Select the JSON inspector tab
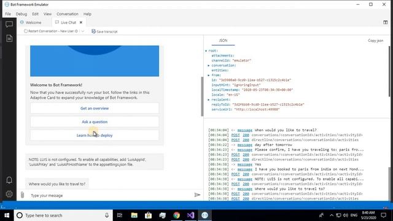Screen dimensions: 393x221 pyautogui.click(x=223, y=41)
